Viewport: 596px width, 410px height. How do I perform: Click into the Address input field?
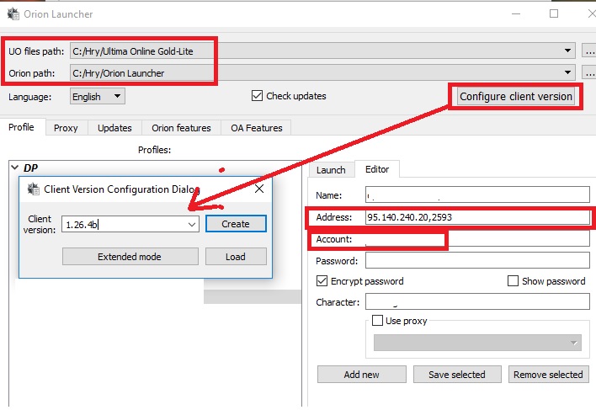click(476, 218)
